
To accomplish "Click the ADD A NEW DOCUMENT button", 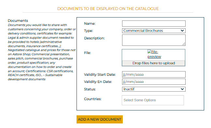I will click(x=100, y=119).
